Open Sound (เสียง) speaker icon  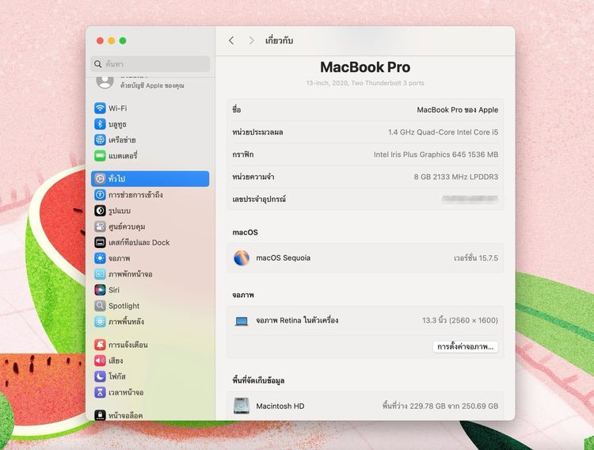point(100,360)
